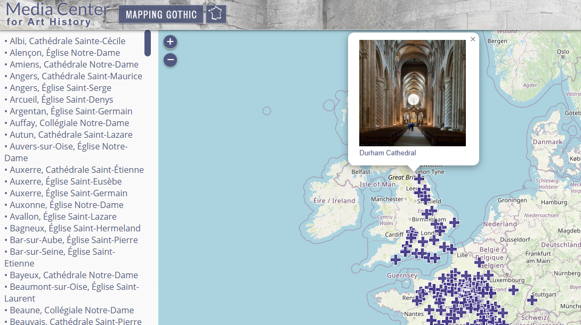Open the Durham Cathedral interior photo
This screenshot has width=581, height=325.
[412, 92]
